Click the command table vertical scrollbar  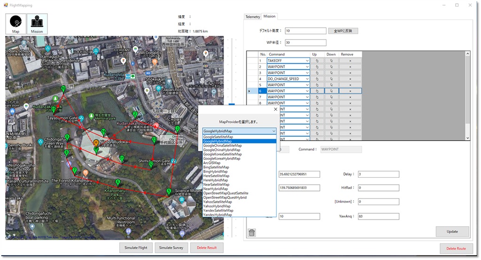[468, 89]
